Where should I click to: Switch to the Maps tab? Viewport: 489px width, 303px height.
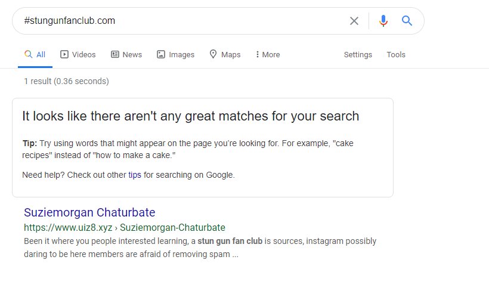[225, 55]
